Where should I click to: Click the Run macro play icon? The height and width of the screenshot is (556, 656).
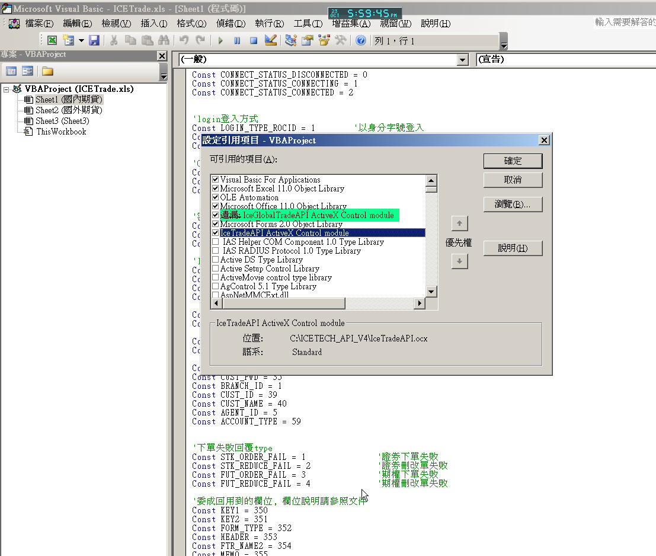[x=220, y=40]
